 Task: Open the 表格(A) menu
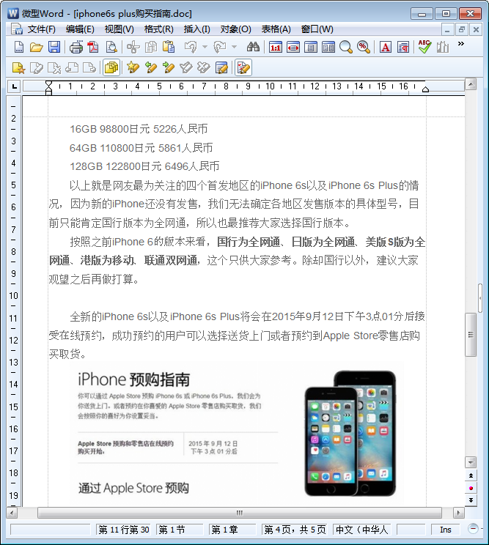[x=276, y=29]
